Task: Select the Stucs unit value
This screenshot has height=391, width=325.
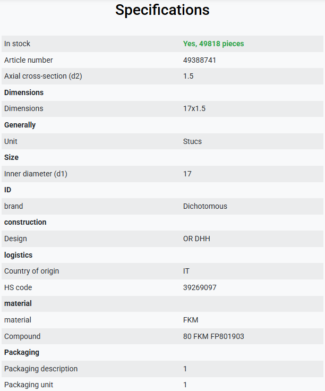Action: tap(192, 141)
